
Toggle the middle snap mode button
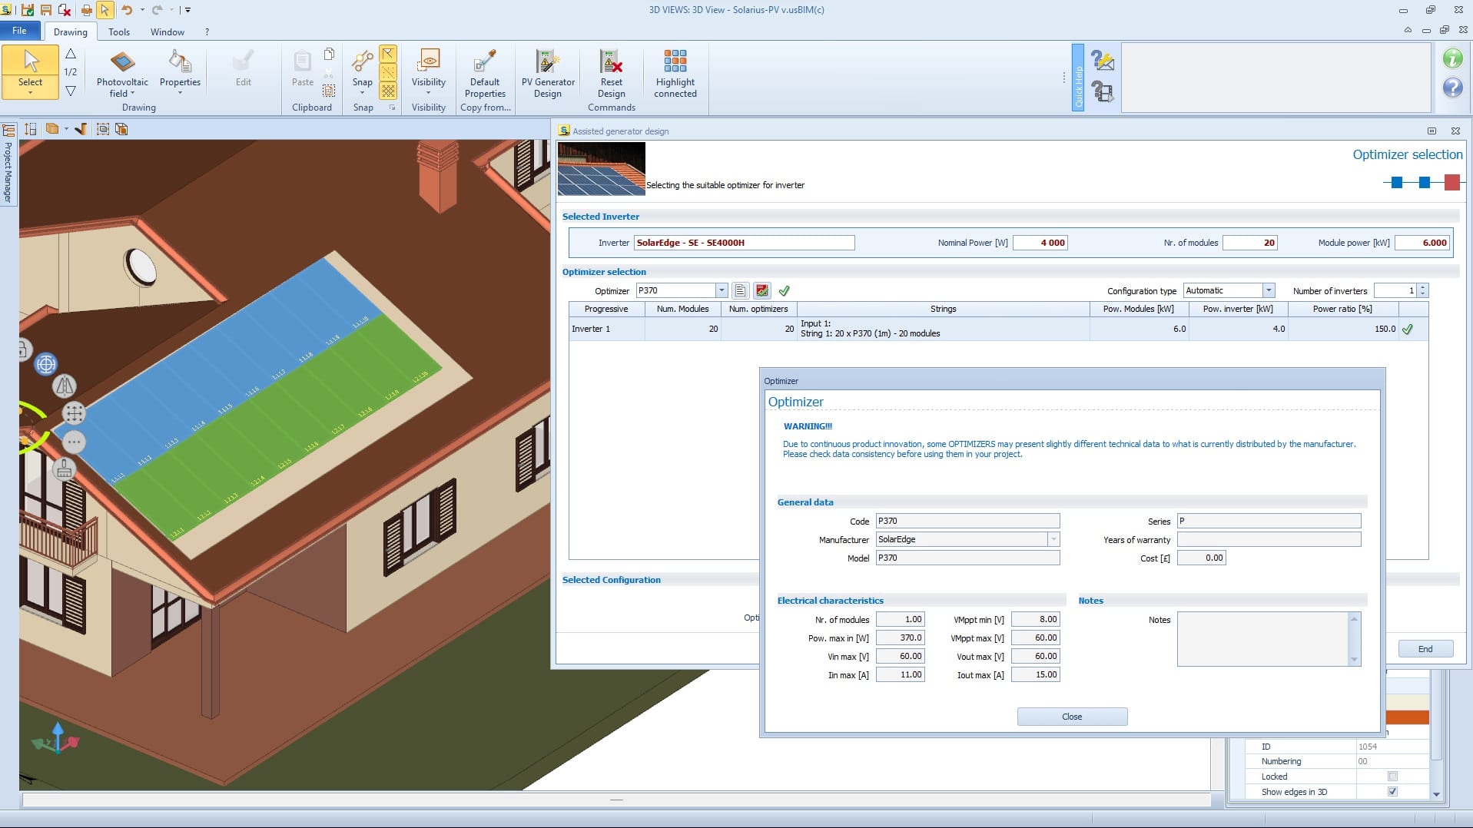[x=388, y=72]
